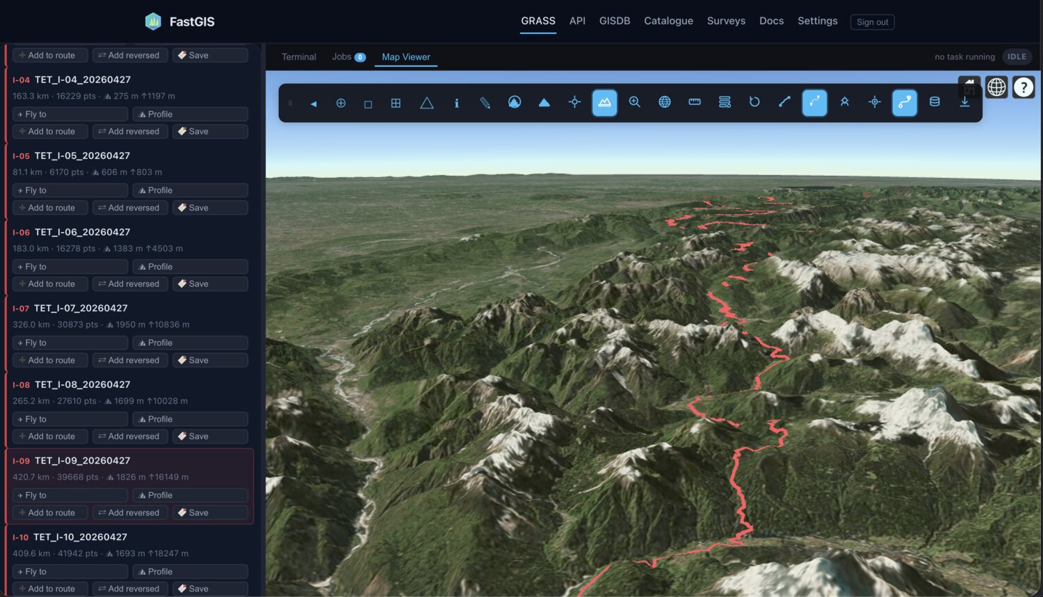Click the star-person waypoint icon
The width and height of the screenshot is (1043, 597).
pyautogui.click(x=845, y=102)
